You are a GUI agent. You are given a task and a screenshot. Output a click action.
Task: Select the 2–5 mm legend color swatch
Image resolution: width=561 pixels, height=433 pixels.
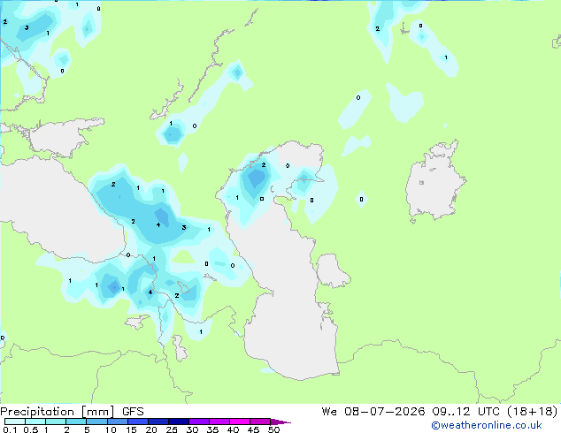[76, 422]
